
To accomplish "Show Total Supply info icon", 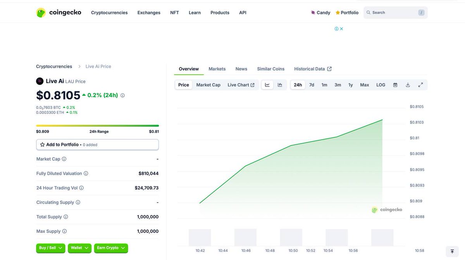I will 65,217.
